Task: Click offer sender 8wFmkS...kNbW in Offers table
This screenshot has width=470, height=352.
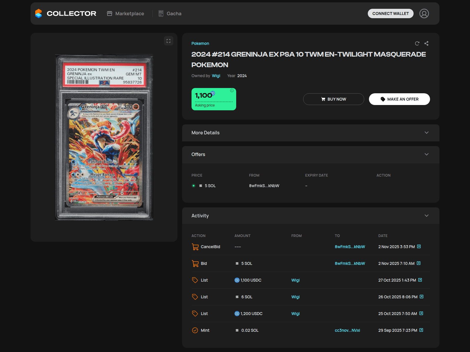Action: point(264,186)
